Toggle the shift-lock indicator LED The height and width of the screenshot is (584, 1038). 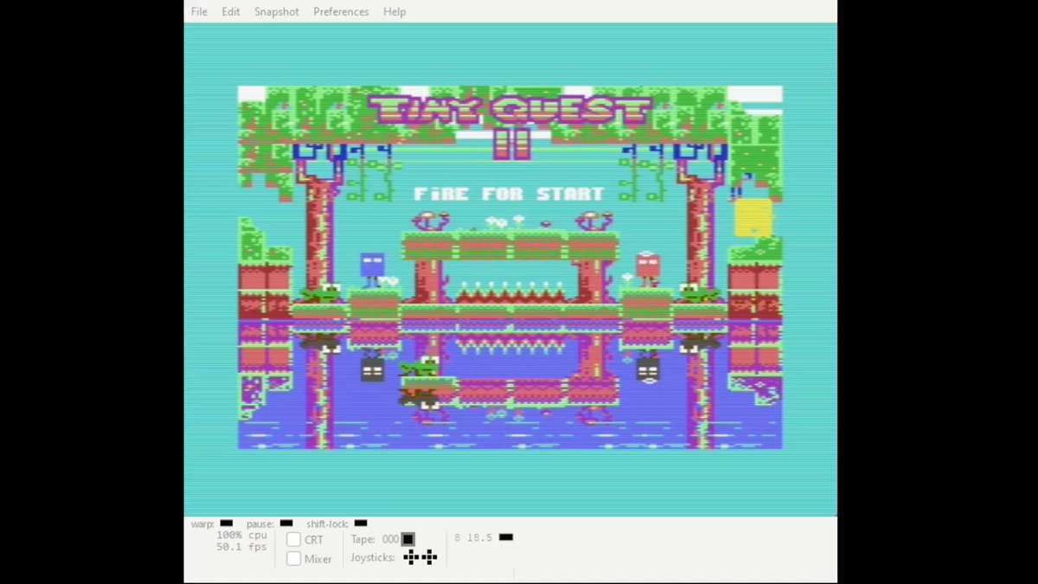tap(361, 523)
